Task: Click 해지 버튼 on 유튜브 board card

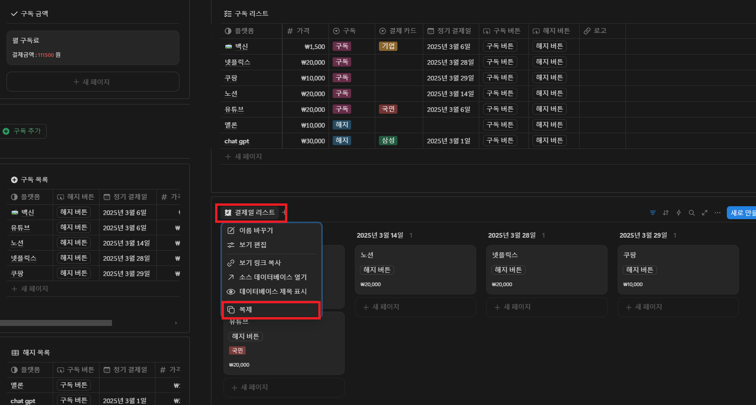Action: [x=246, y=337]
